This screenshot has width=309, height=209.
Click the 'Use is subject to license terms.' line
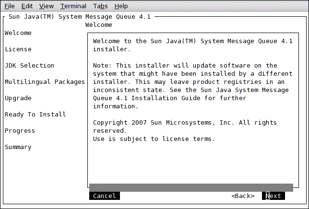[x=154, y=139]
